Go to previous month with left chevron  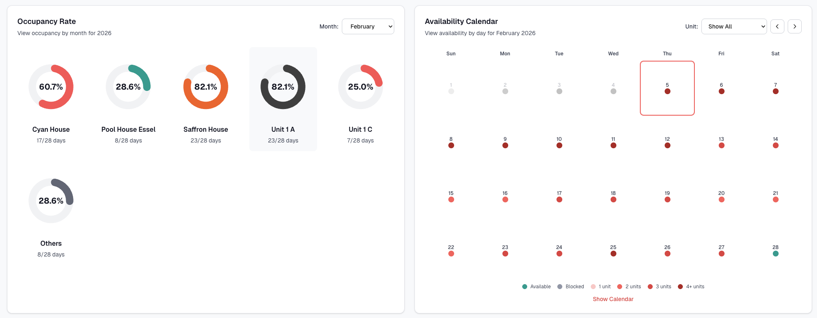pos(777,26)
